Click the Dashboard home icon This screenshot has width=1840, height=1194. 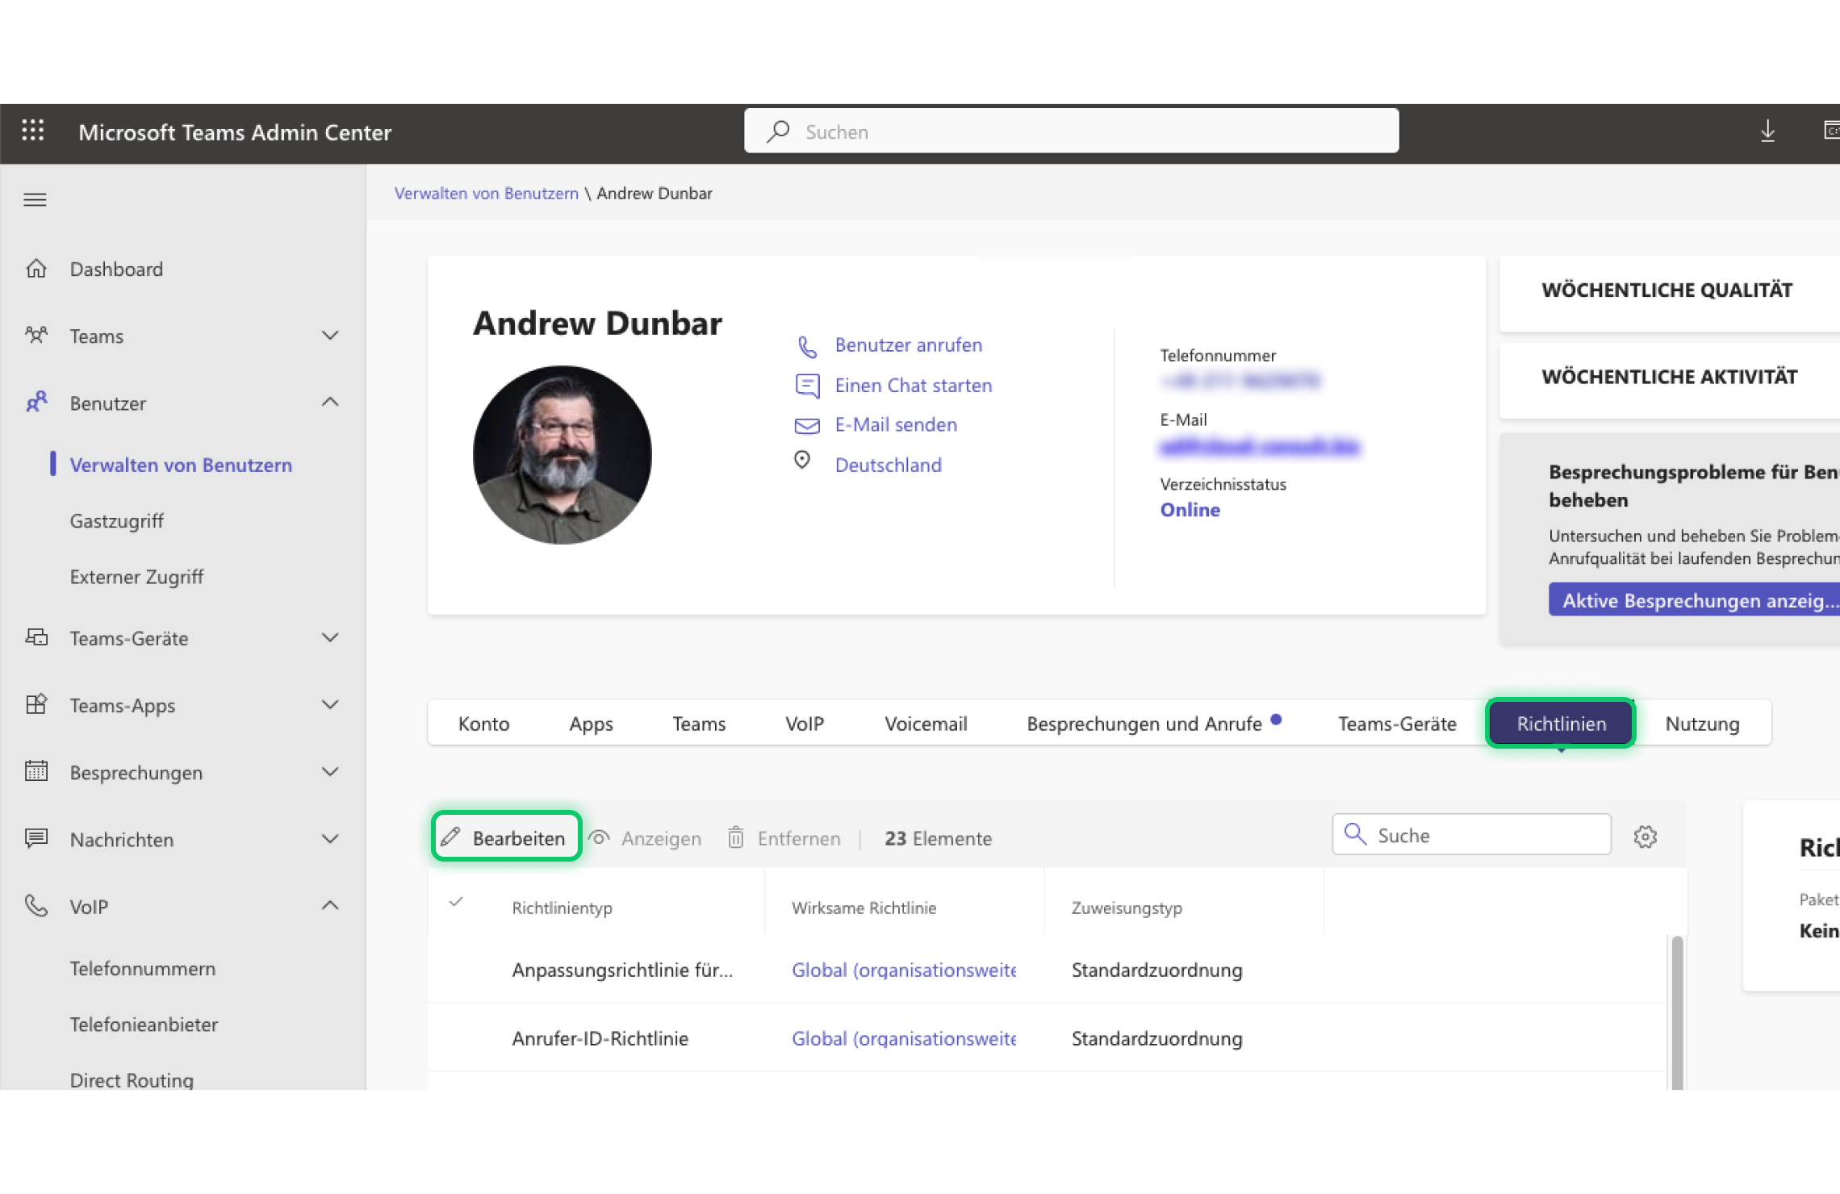point(36,268)
